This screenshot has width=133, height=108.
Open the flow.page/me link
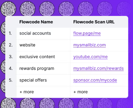pos(87,33)
